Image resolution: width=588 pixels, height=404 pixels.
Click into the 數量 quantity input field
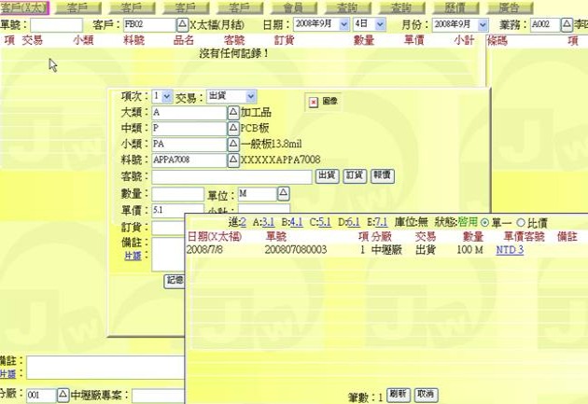tap(178, 193)
